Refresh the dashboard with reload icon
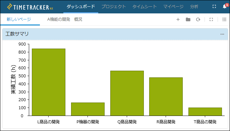The width and height of the screenshot is (230, 131). click(198, 19)
